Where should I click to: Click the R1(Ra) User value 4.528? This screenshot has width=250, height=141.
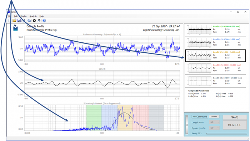tap(203, 96)
